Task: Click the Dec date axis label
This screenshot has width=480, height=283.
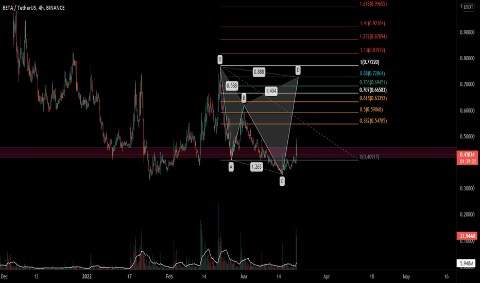Action: 4,277
